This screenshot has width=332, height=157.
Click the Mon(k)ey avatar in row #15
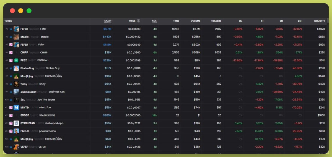[x=16, y=139]
